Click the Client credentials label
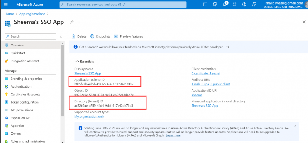The image size is (308, 143). [204, 69]
